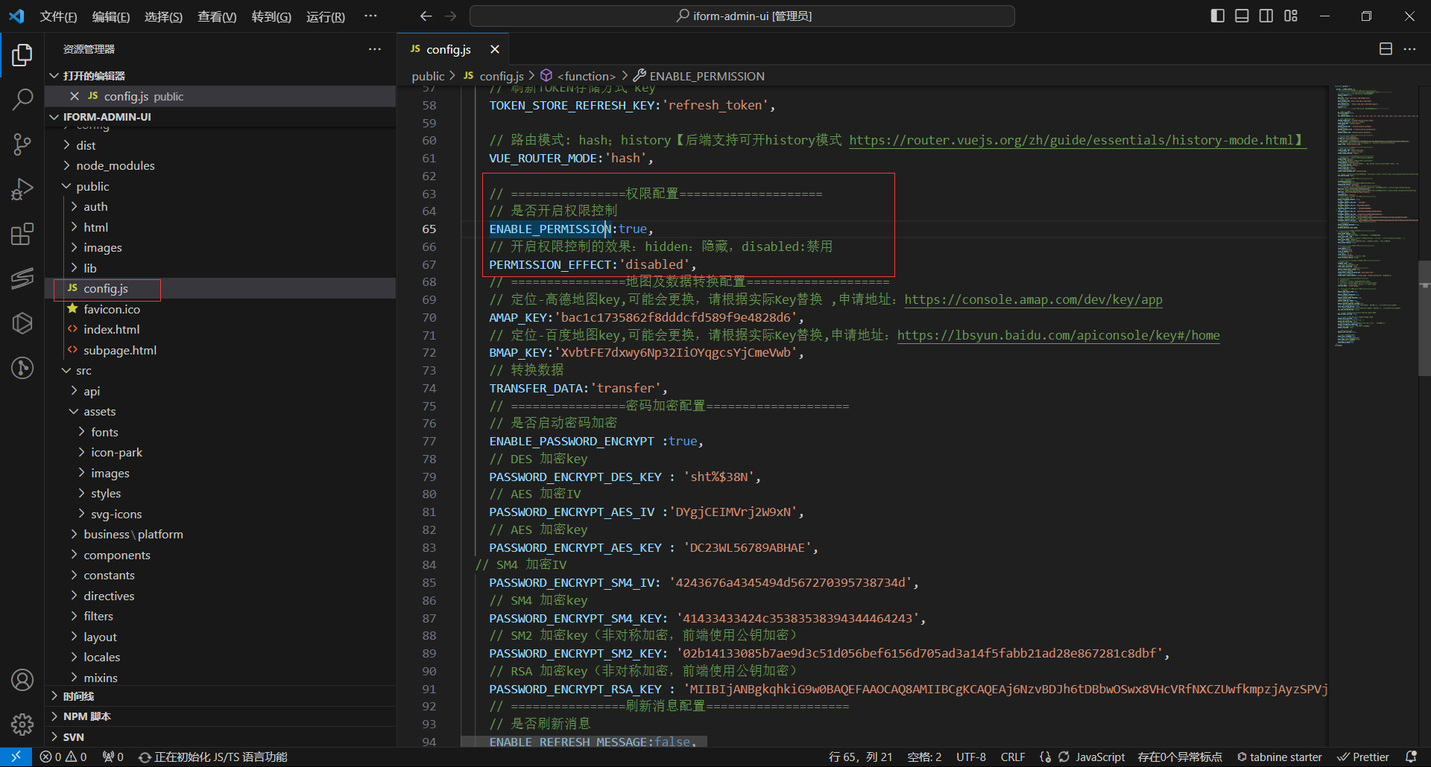Open the amap console URL link
The width and height of the screenshot is (1431, 767).
[x=1032, y=299]
